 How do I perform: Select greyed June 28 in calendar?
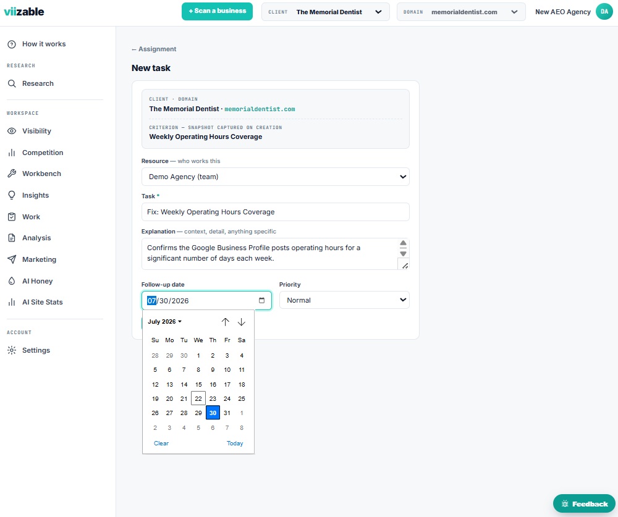(x=155, y=355)
